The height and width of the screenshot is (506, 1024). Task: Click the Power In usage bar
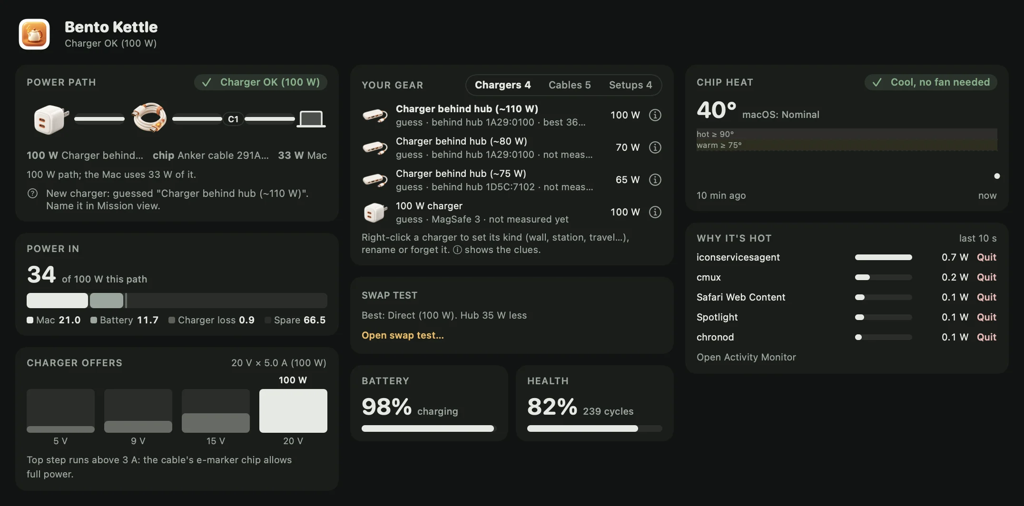tap(177, 301)
